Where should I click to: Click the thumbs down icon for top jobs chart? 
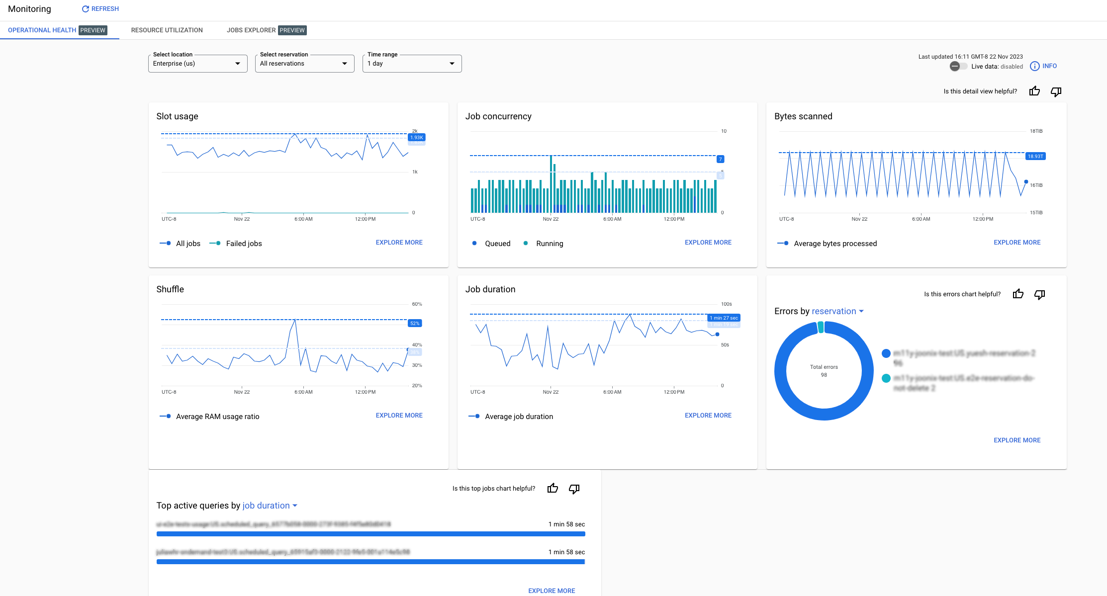point(573,488)
